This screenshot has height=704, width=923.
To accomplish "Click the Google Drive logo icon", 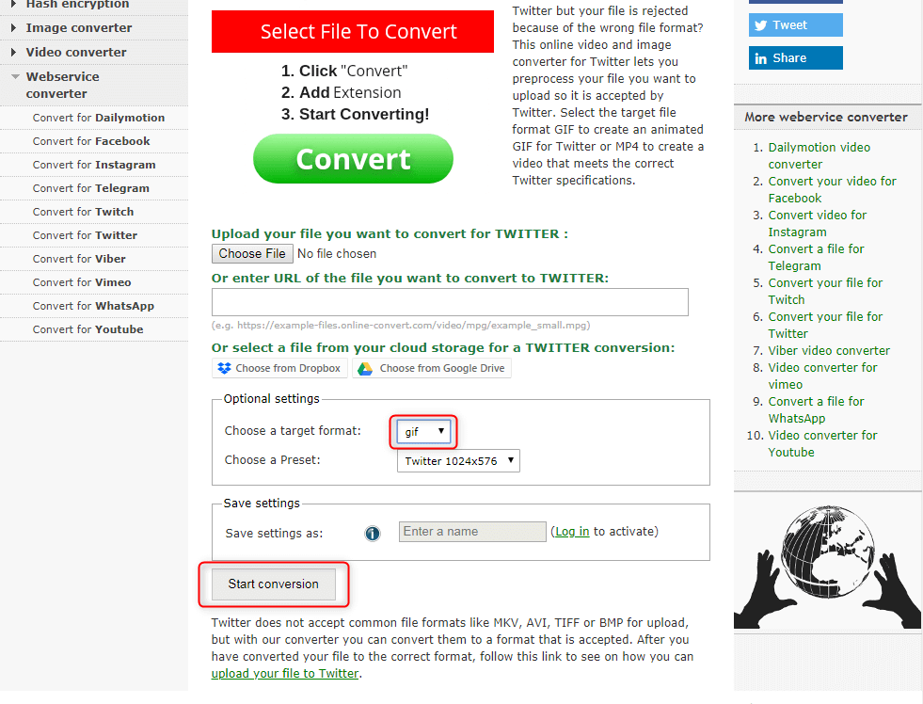I will 365,369.
